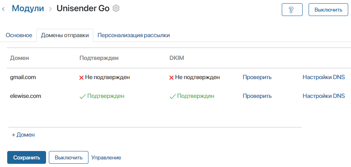
Task: Click the DKIM column header
Action: tap(177, 58)
